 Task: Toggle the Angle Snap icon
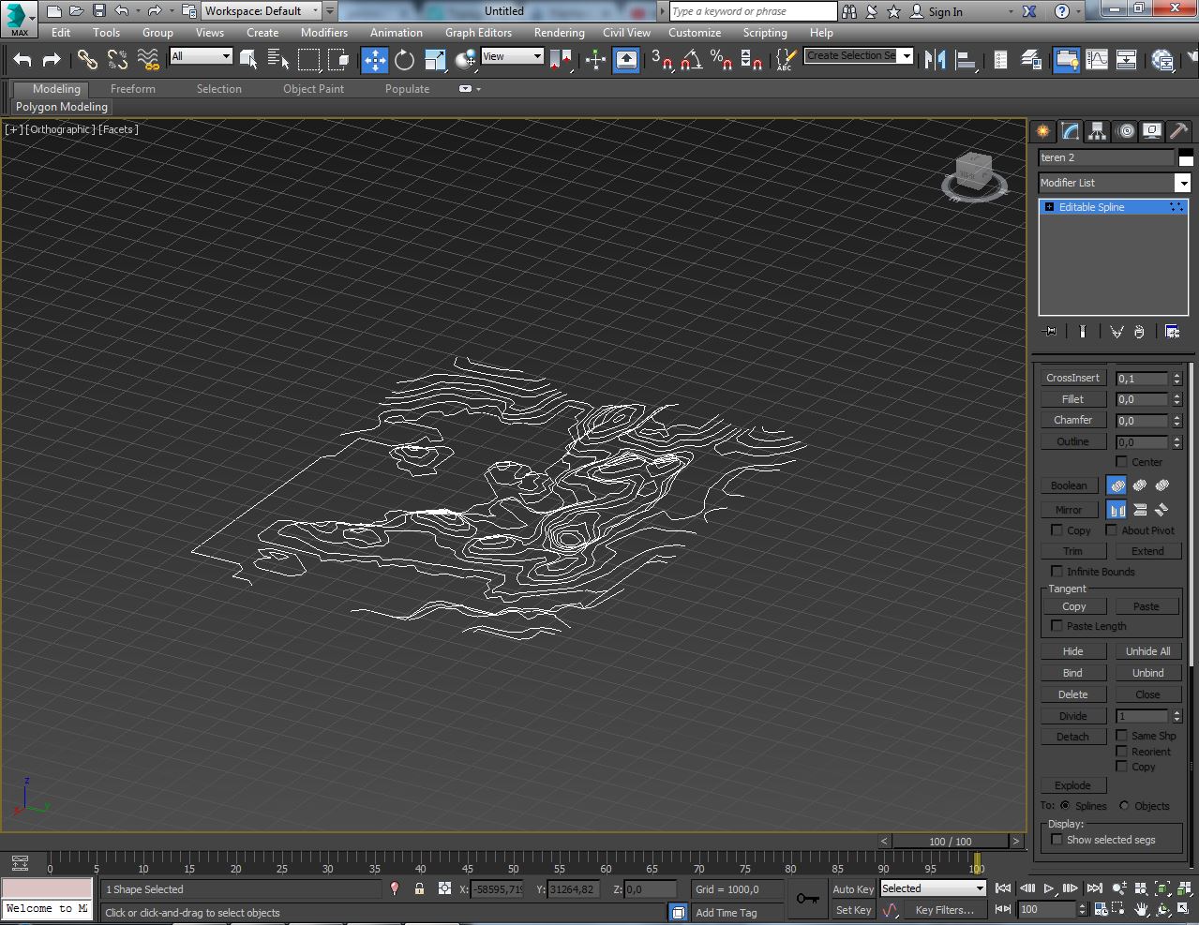click(x=692, y=60)
